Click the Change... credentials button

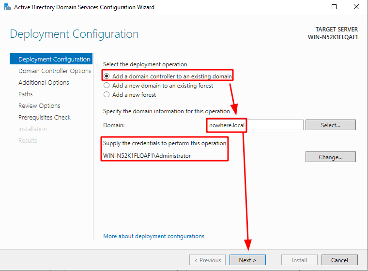point(330,157)
